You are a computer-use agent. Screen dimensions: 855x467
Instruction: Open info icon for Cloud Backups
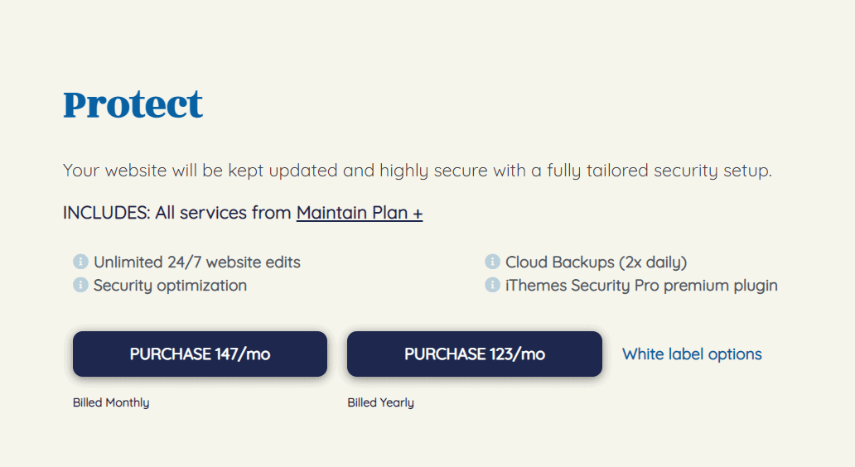[x=492, y=262]
